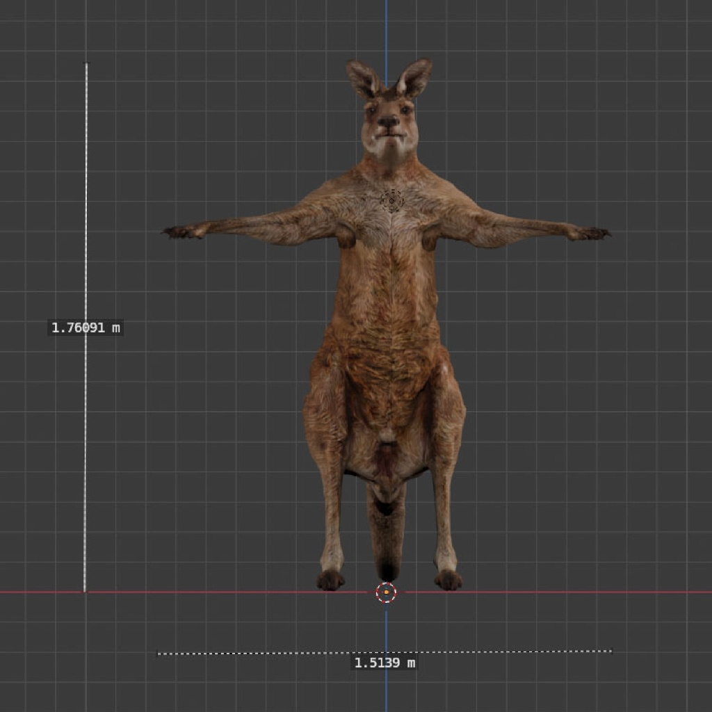Click the 1.76091 m height measurement label
712x712 pixels.
[x=86, y=327]
